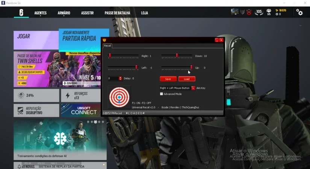Image resolution: width=310 pixels, height=169 pixels.
Task: Click the Novos desafios disponíveis notice
Action: pyautogui.click(x=83, y=53)
